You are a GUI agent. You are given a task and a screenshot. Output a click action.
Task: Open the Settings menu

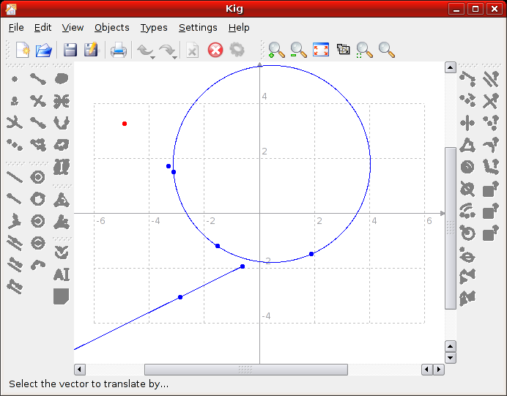[x=198, y=27]
